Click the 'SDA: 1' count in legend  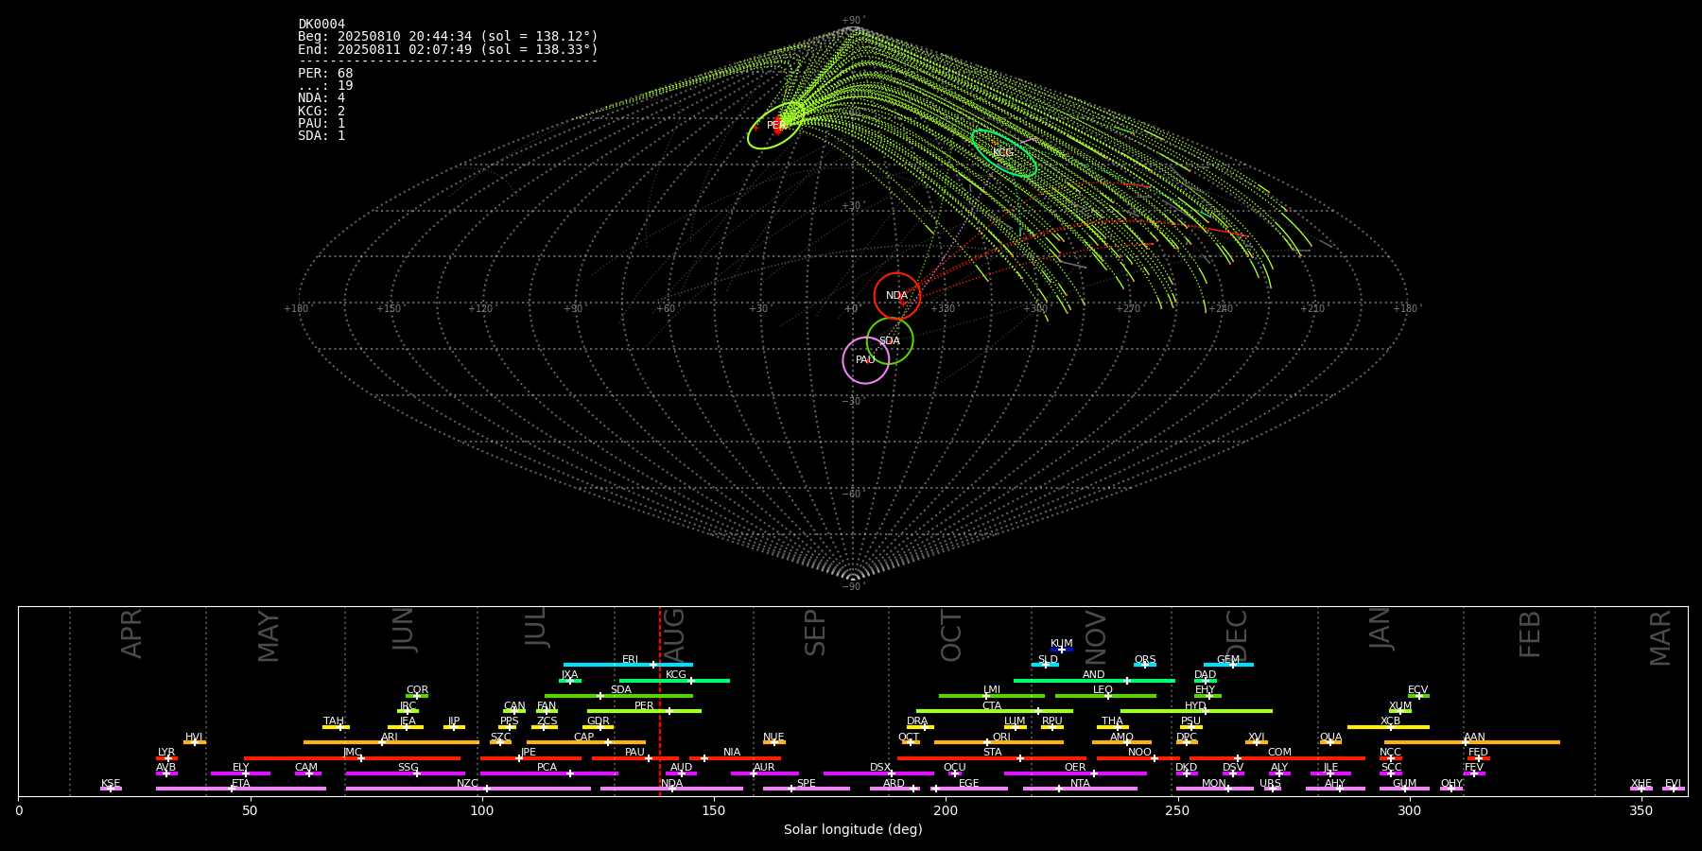pos(321,136)
